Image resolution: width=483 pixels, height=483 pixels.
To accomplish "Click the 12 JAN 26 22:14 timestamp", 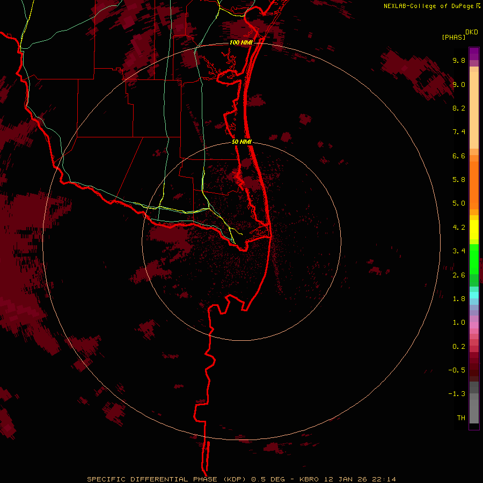I will point(360,479).
